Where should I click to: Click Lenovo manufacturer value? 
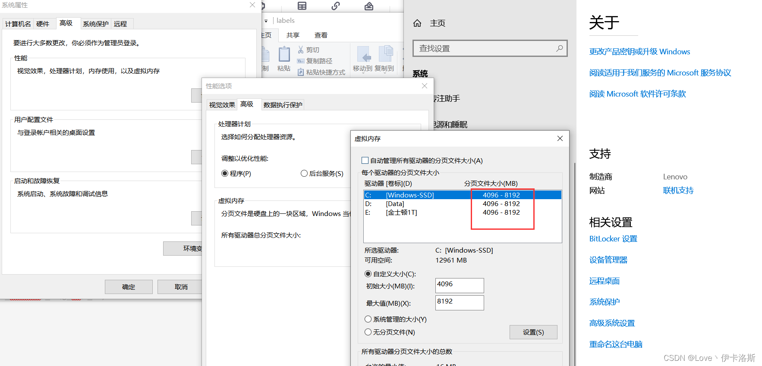pos(675,177)
